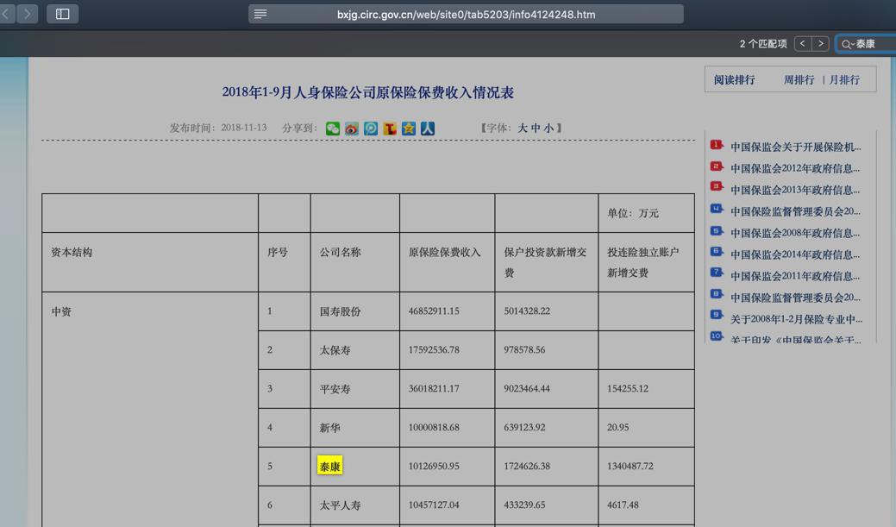The width and height of the screenshot is (896, 527).
Task: Switch to 周排行 weekly ranking tab
Action: pyautogui.click(x=799, y=80)
